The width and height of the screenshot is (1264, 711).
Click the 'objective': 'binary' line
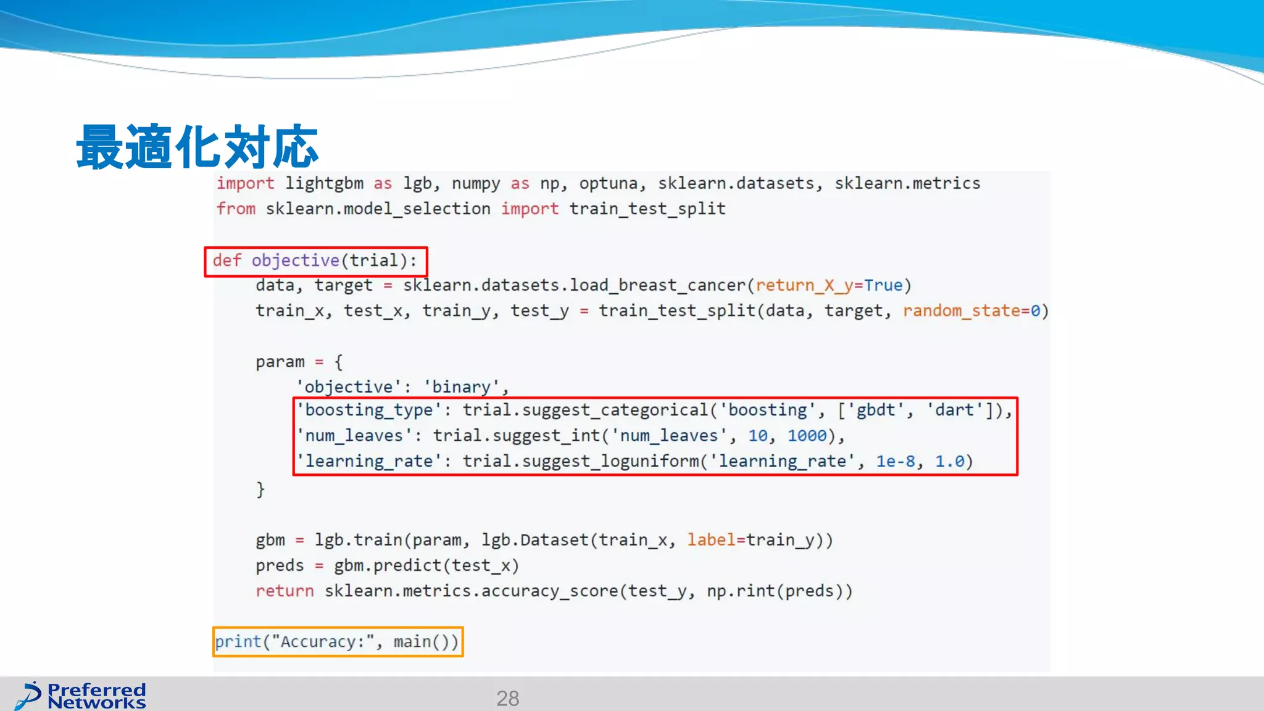coord(402,386)
